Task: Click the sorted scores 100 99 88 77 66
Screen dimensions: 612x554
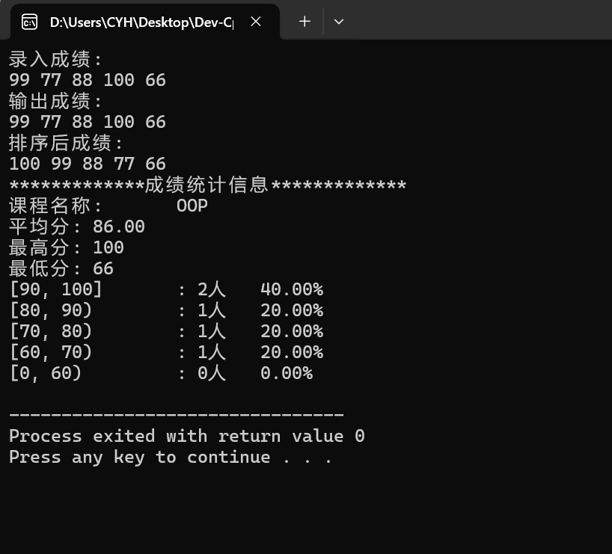Action: [x=88, y=164]
